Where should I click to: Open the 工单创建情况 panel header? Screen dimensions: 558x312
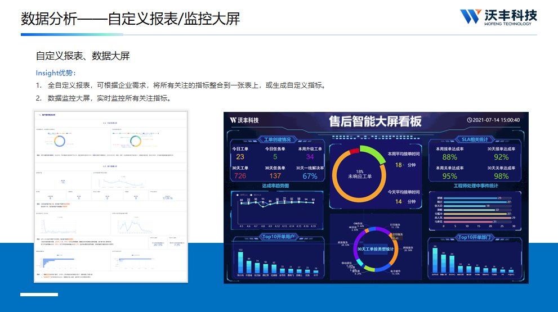coord(277,139)
